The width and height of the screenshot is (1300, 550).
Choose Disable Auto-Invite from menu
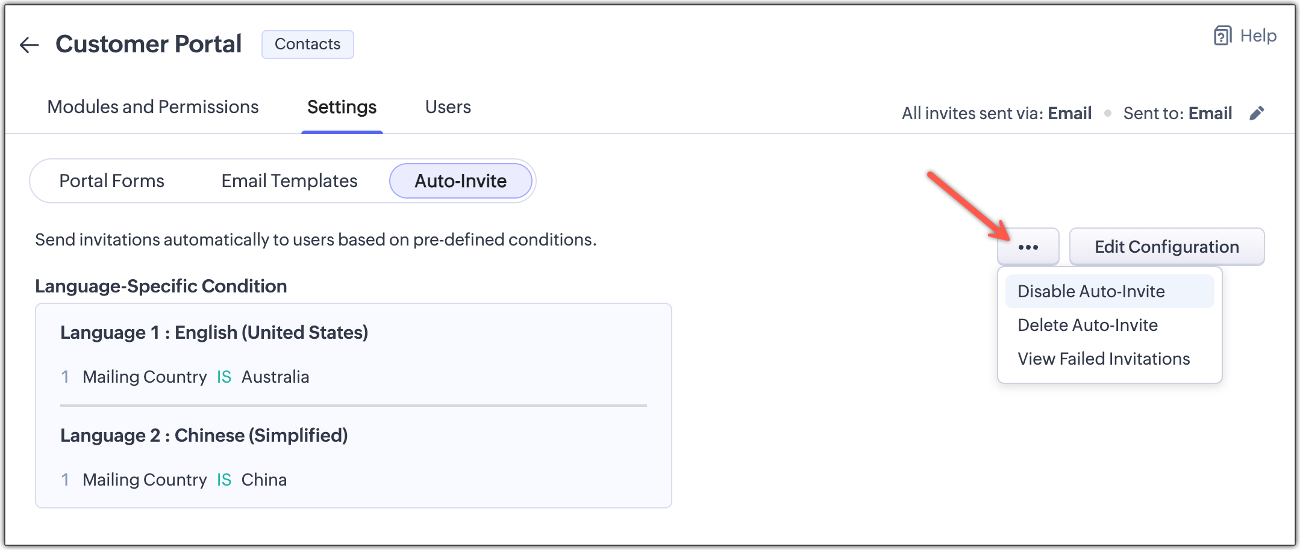tap(1091, 291)
